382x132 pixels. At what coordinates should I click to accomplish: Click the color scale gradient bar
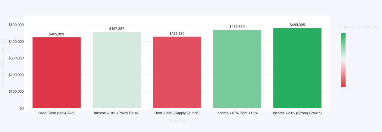click(x=343, y=60)
